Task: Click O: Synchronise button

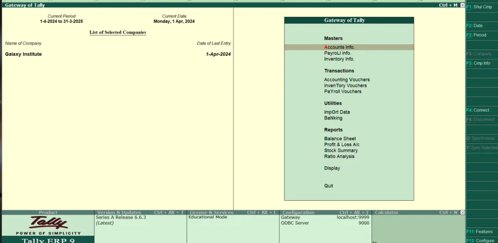Action: 481,139
